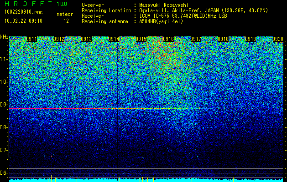Click the 1.1 frequency axis label
287x182 pixels.
(4, 60)
